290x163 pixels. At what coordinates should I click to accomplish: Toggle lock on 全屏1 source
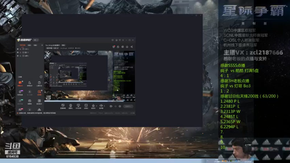[20, 56]
